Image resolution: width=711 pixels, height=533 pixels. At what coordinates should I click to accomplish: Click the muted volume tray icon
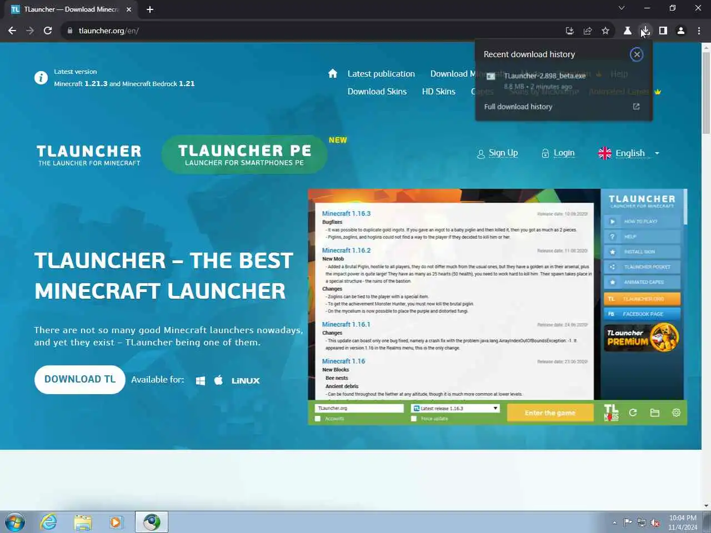[x=655, y=522]
